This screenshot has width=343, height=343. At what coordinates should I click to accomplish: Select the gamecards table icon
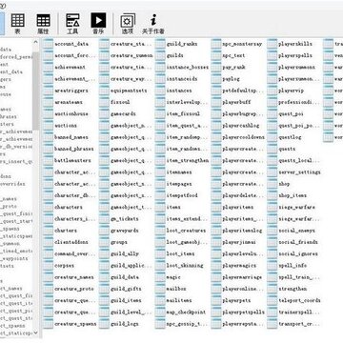pos(104,113)
